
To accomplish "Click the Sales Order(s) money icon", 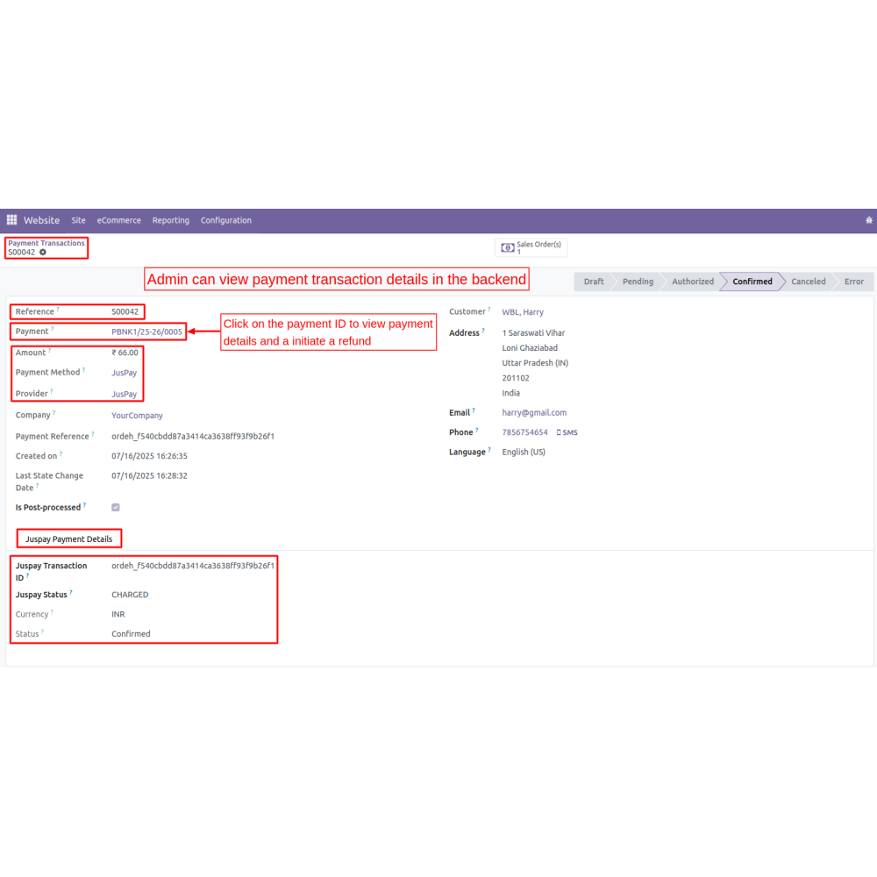I will tap(507, 248).
